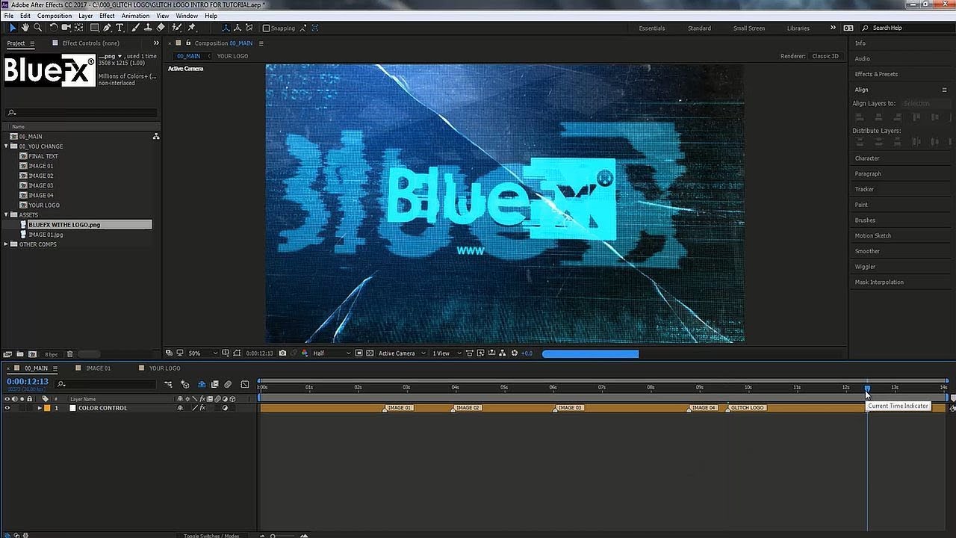Click the View Axis Mode icon
Screen dimensions: 956x538
249,28
